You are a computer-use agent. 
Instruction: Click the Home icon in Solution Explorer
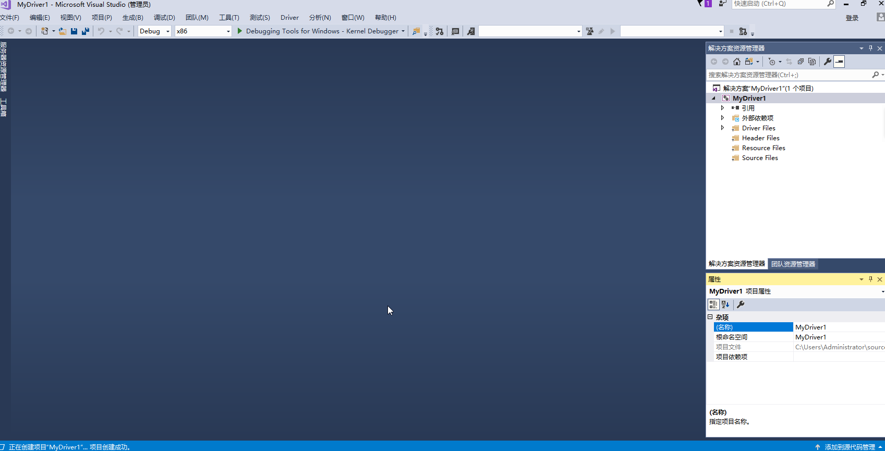pyautogui.click(x=737, y=62)
